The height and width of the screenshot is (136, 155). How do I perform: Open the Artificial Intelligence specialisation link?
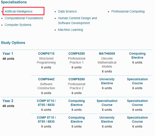point(19,11)
